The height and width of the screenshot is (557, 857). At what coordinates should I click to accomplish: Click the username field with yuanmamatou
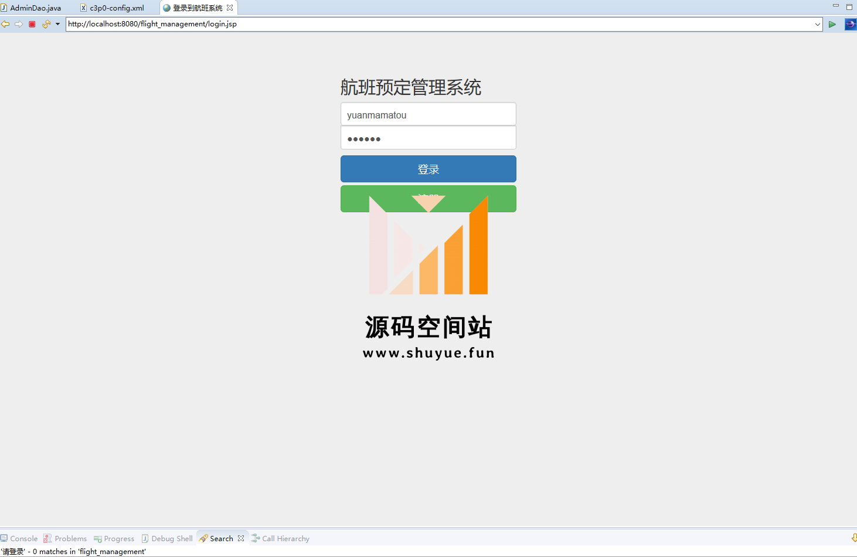[428, 114]
